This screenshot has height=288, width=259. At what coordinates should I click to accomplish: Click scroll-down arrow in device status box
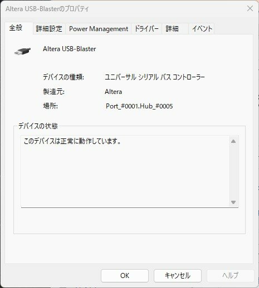[233, 202]
